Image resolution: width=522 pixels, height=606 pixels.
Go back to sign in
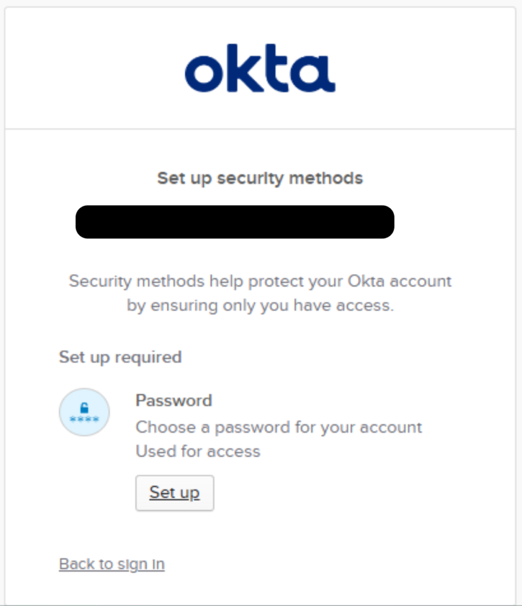[112, 564]
